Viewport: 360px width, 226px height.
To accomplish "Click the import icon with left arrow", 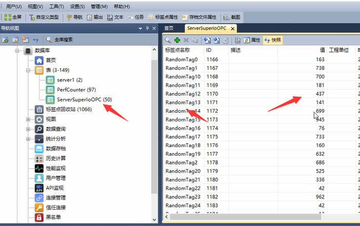I will pos(207,40).
